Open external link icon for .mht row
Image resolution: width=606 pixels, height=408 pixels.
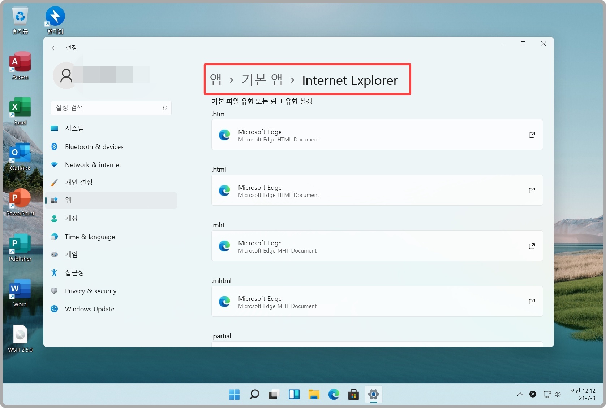click(532, 246)
